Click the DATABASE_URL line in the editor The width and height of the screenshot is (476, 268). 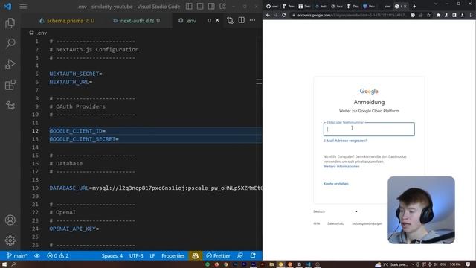point(155,188)
